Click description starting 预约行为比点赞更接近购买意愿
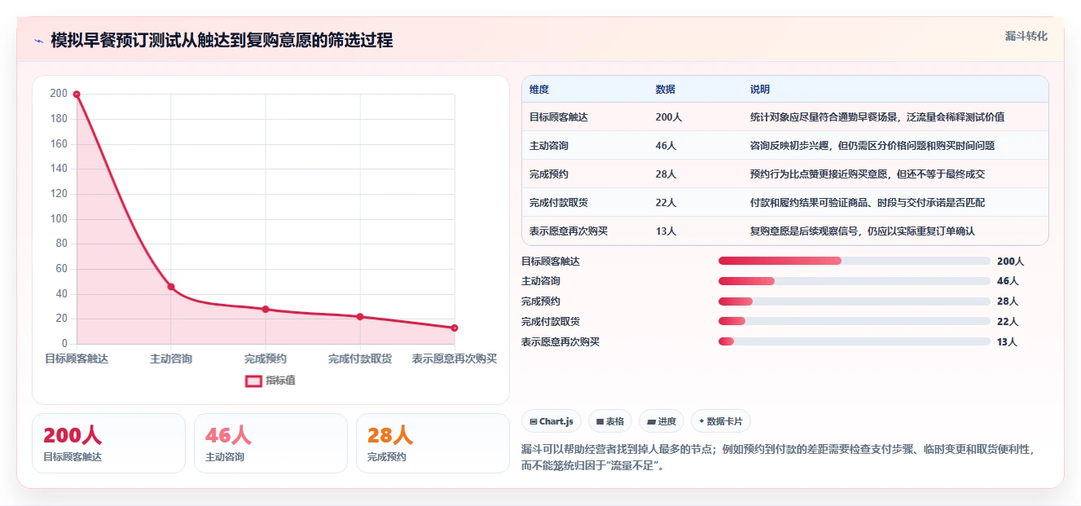 (868, 174)
